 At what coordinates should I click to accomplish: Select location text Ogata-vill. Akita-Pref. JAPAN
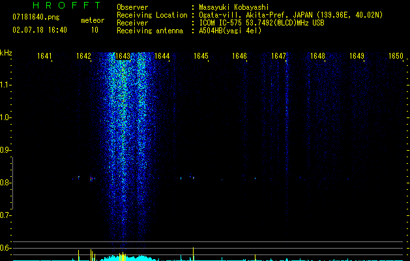256,15
